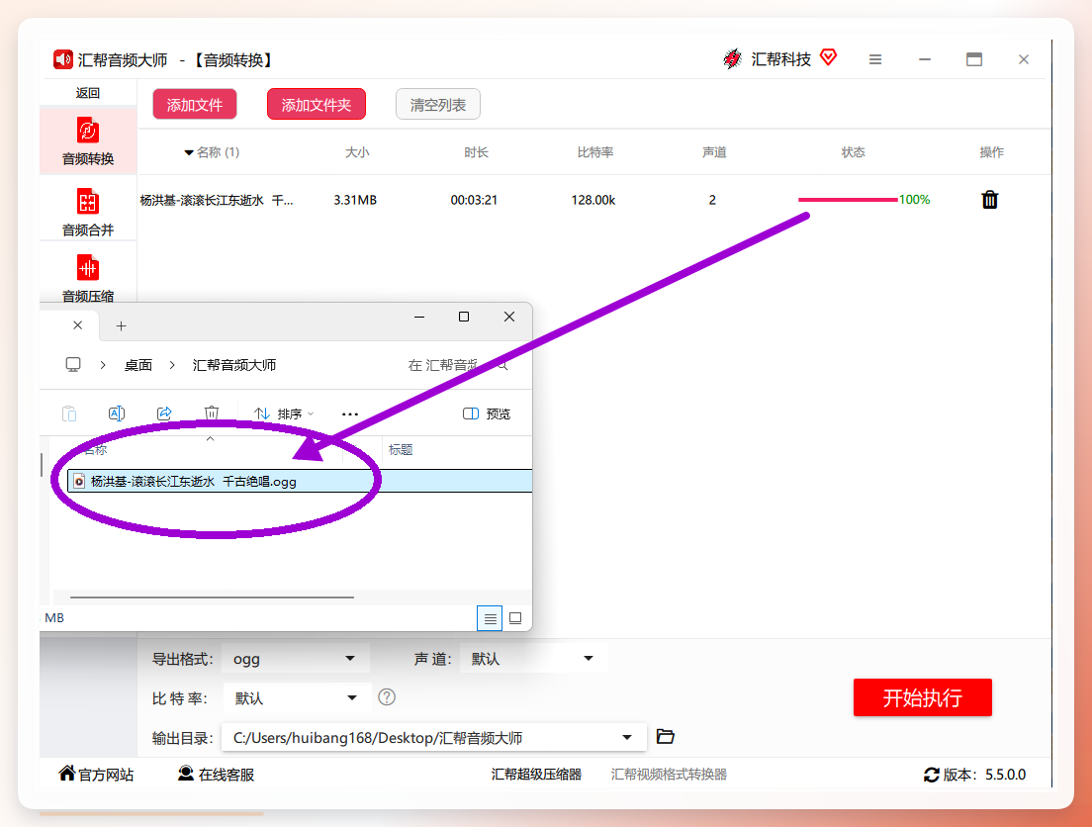Click the 3.31MB size cell
This screenshot has height=827, width=1092.
pos(355,200)
